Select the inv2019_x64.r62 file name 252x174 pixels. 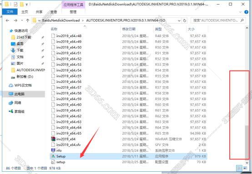click(x=69, y=116)
